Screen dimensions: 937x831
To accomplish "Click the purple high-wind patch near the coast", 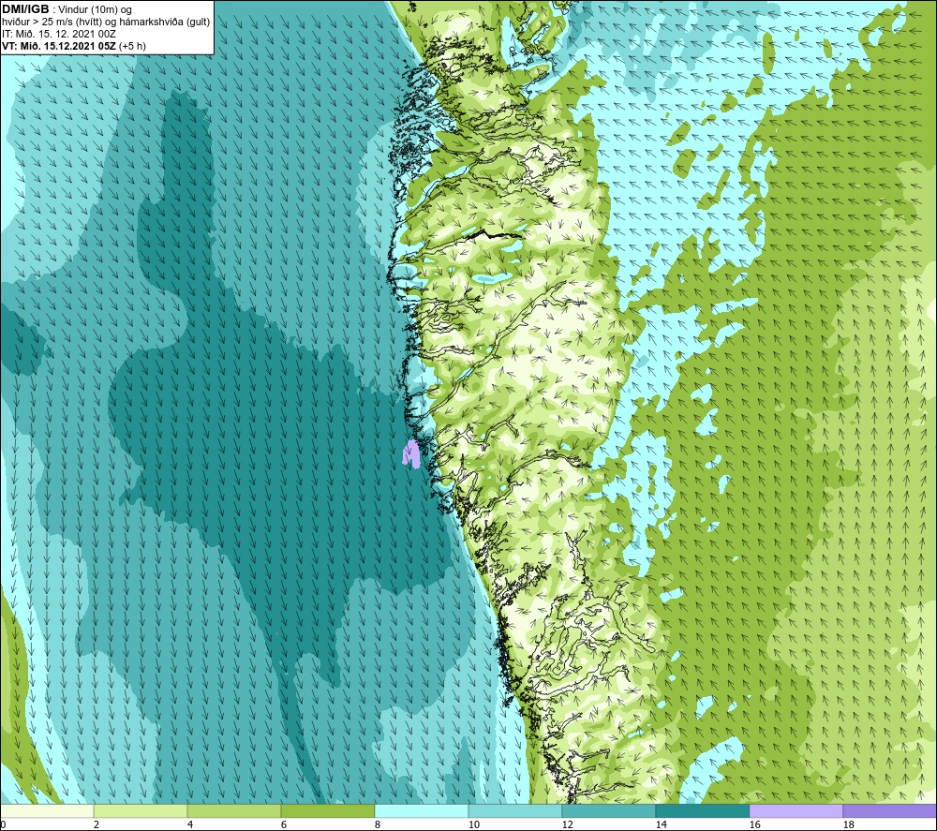I will [x=411, y=454].
